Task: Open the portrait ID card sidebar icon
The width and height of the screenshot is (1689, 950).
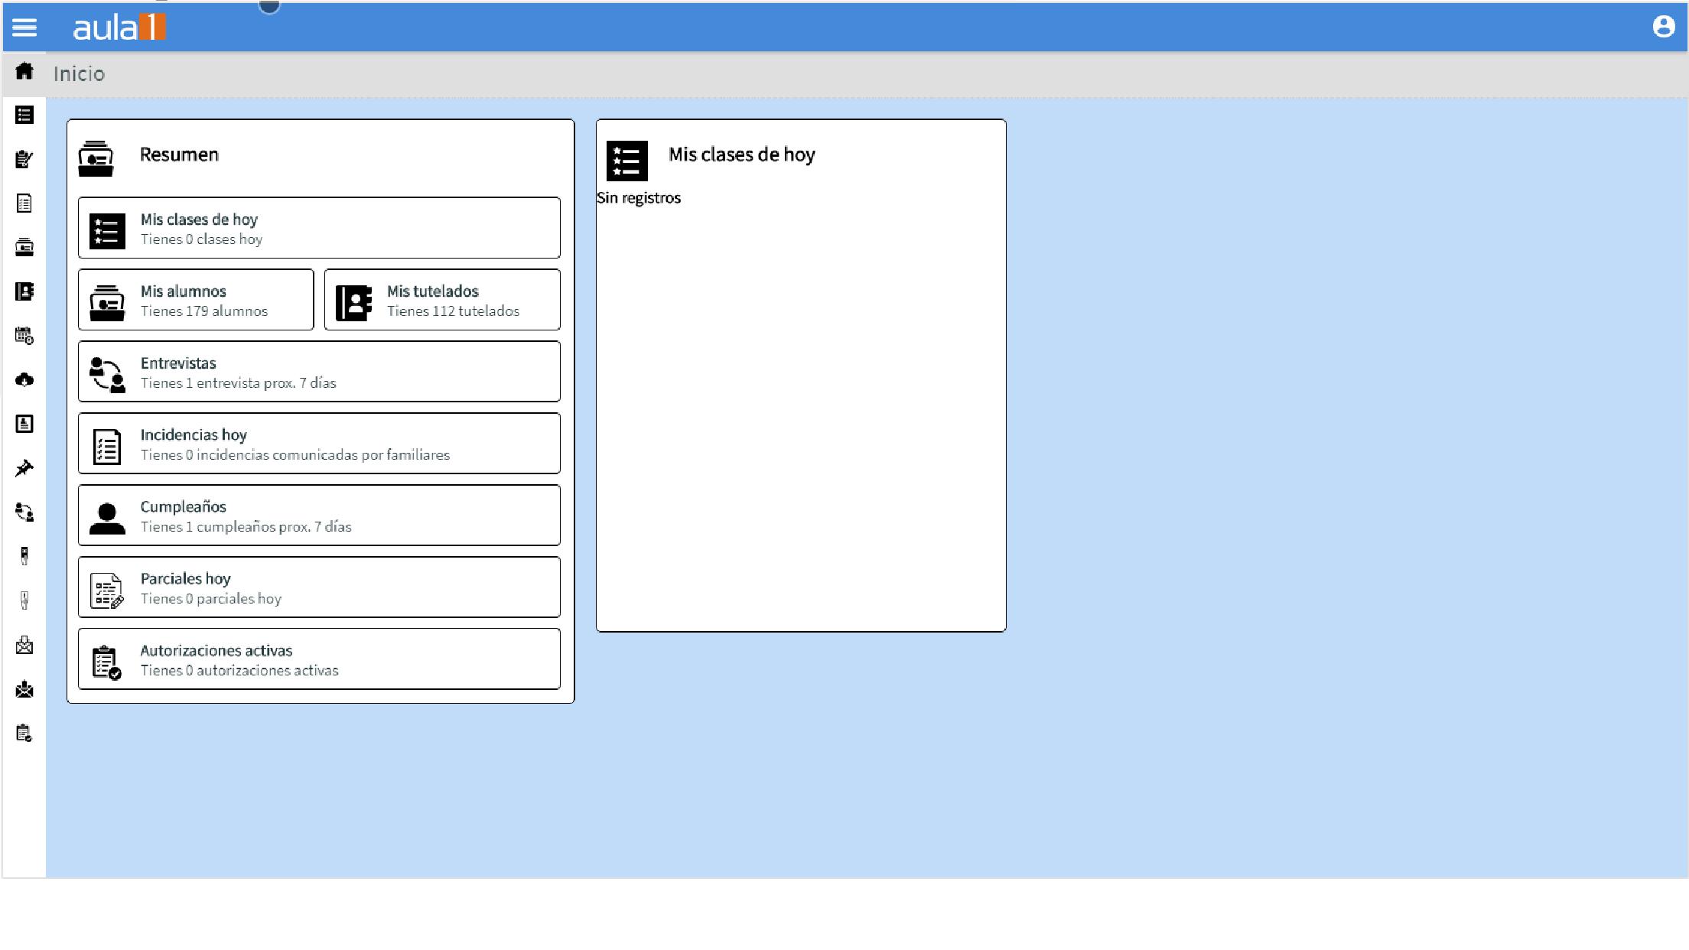Action: [24, 424]
